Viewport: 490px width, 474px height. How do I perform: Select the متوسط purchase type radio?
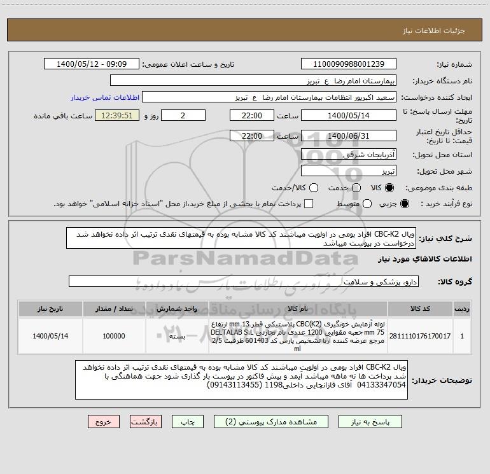pyautogui.click(x=367, y=204)
